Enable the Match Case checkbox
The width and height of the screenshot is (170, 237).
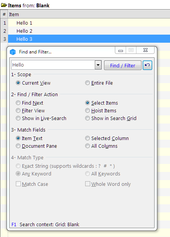(32, 184)
